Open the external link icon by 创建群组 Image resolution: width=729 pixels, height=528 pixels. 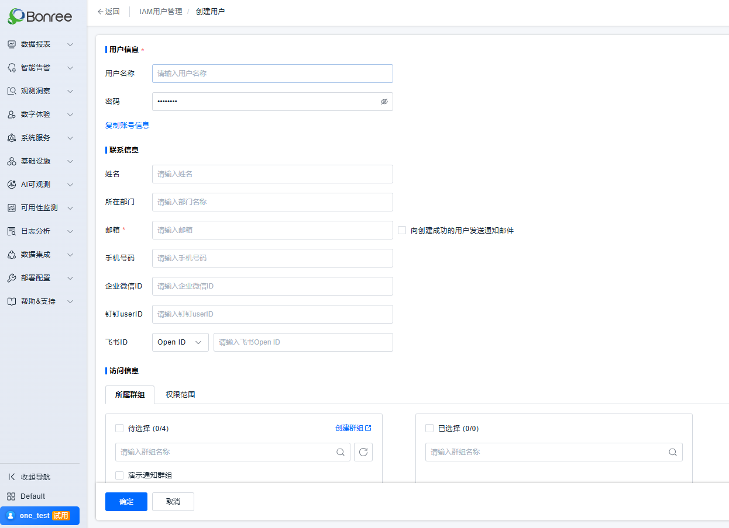(x=368, y=428)
